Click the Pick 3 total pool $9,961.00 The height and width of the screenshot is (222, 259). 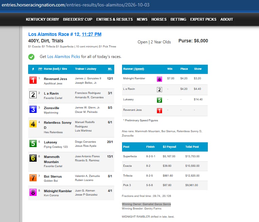click(192, 185)
